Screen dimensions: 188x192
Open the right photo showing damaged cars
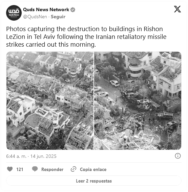138,101
